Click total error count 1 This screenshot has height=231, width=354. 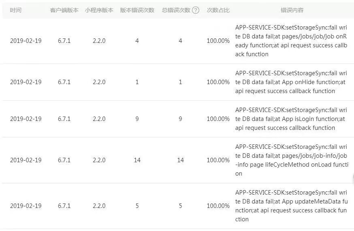[x=180, y=82]
